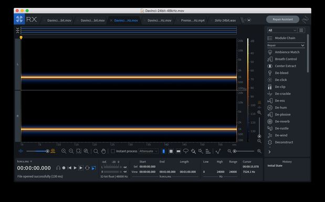Screen dimensions: 325x202
Task: Switch to 1kHz-24bit.wav tab
Action: tap(225, 20)
